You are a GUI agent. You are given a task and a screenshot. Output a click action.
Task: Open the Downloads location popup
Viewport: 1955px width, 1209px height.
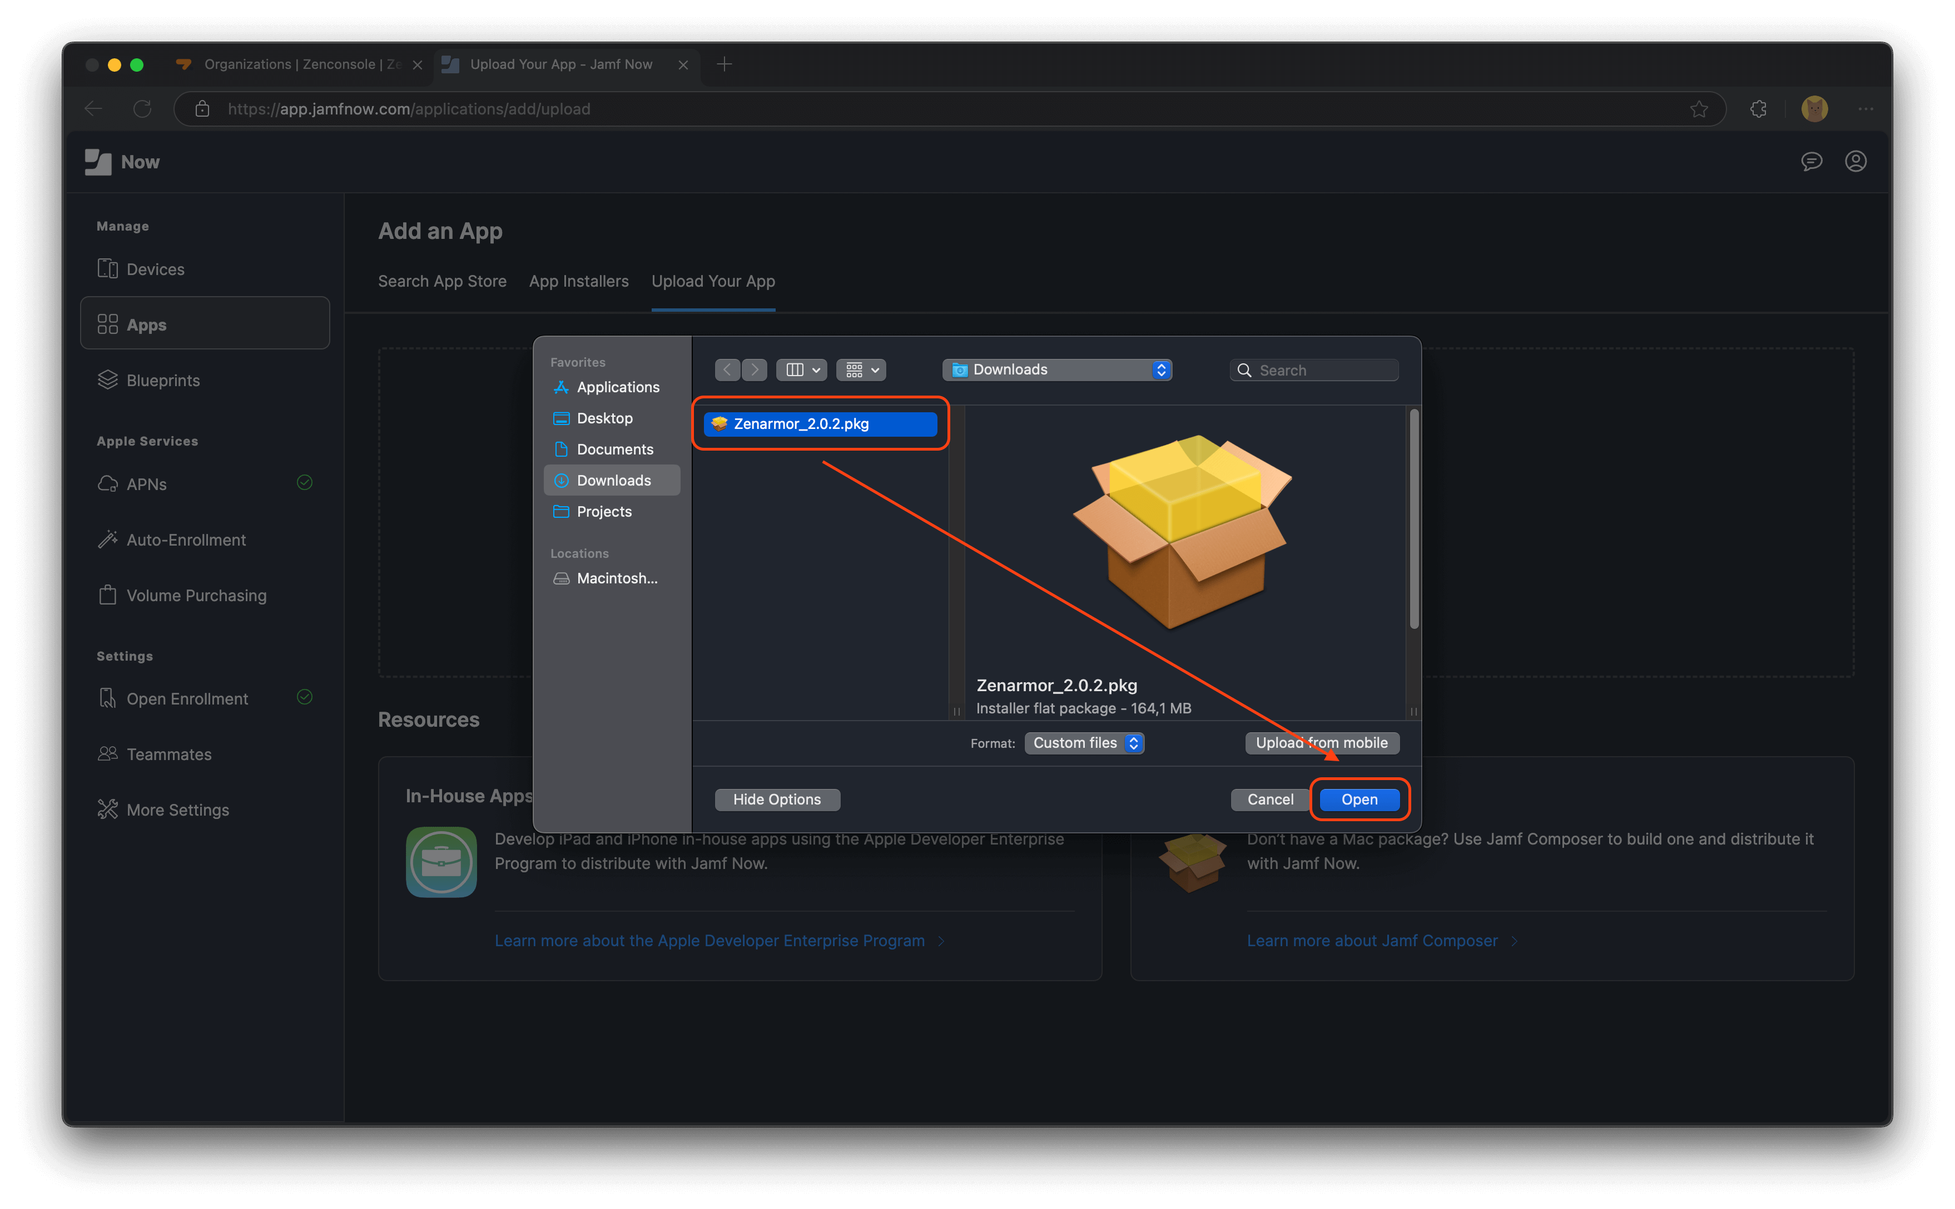coord(1057,369)
